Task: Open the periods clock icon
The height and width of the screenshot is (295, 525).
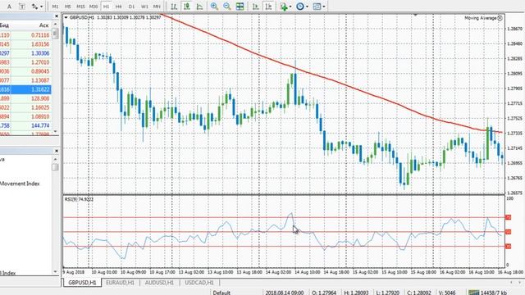Action: tap(300, 7)
